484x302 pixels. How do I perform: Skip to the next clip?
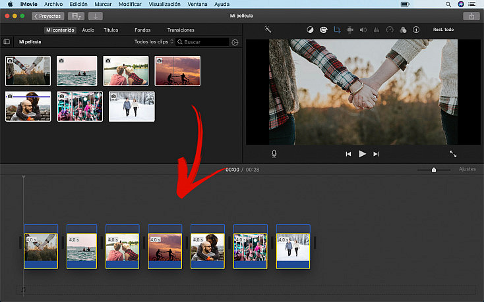coord(376,154)
